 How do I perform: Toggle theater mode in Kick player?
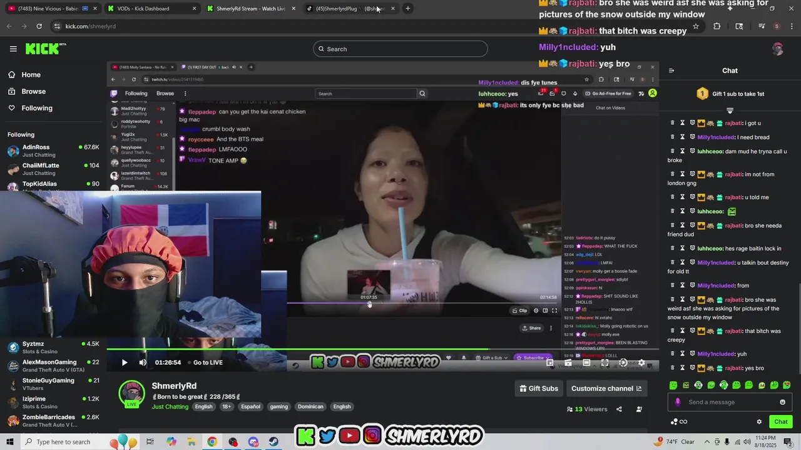pos(586,362)
